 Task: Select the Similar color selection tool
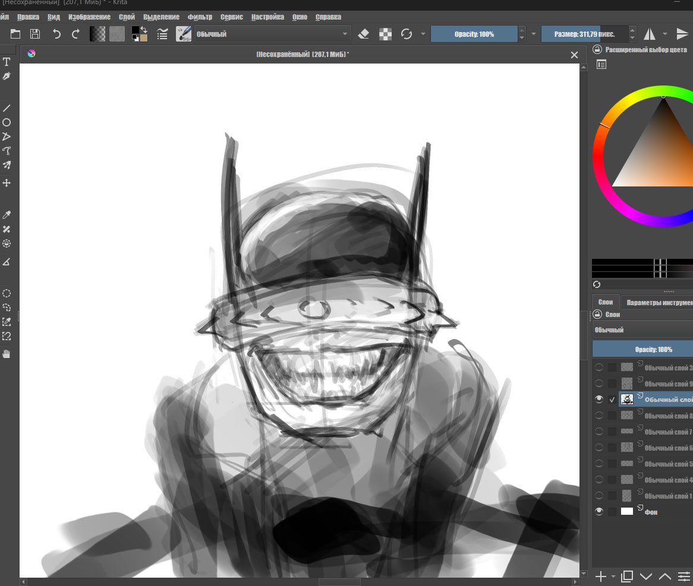pos(7,322)
